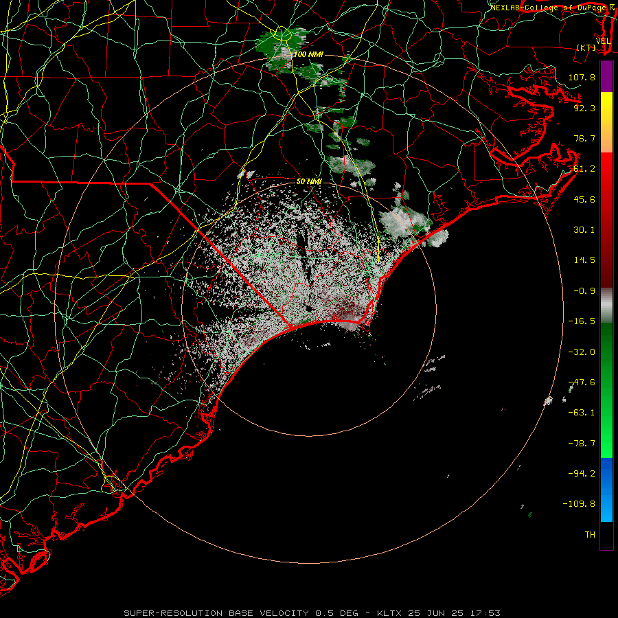The height and width of the screenshot is (618, 618).
Task: Click the TH legend label
Action: coord(590,535)
